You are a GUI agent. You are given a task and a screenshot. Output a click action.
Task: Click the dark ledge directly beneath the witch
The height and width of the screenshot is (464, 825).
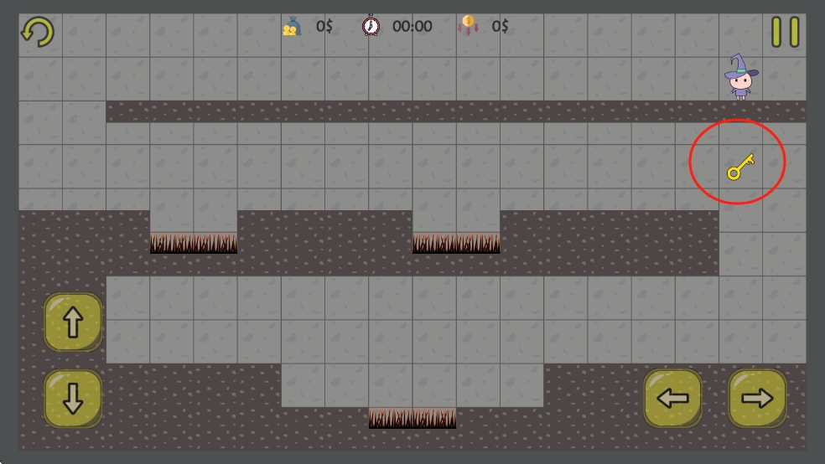[x=741, y=111]
